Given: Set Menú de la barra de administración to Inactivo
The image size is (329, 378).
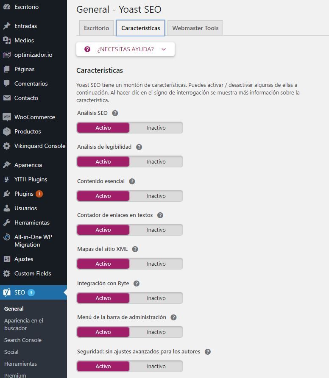Looking at the screenshot, I should tap(156, 332).
